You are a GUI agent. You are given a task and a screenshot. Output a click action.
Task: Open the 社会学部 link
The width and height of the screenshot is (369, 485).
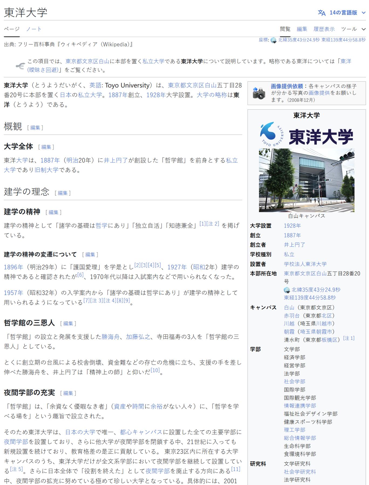[x=294, y=382]
